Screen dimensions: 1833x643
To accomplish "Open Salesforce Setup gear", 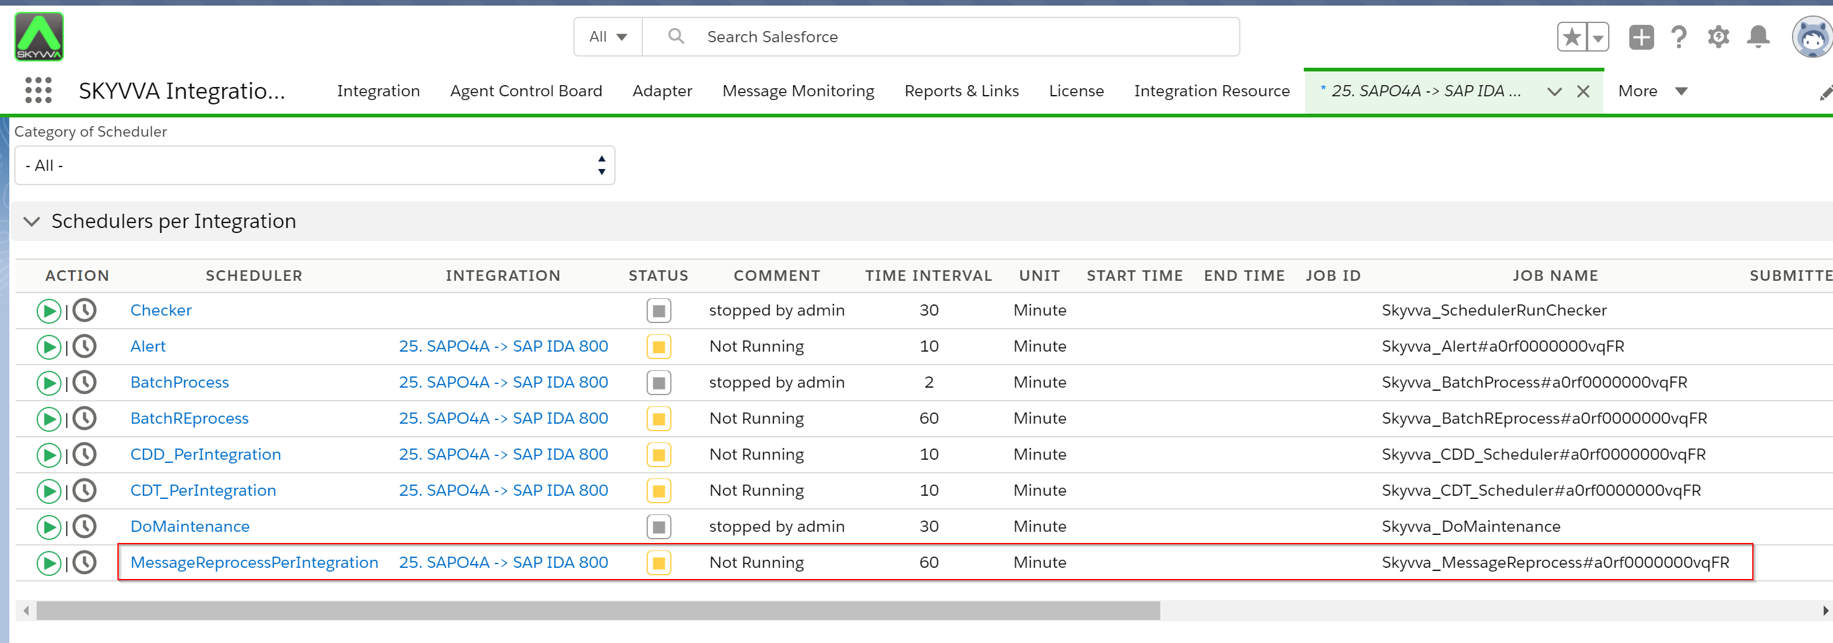I will point(1719,36).
